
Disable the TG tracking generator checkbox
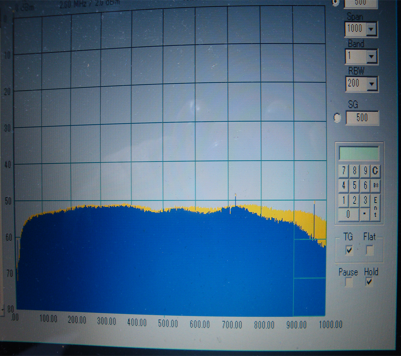[349, 250]
